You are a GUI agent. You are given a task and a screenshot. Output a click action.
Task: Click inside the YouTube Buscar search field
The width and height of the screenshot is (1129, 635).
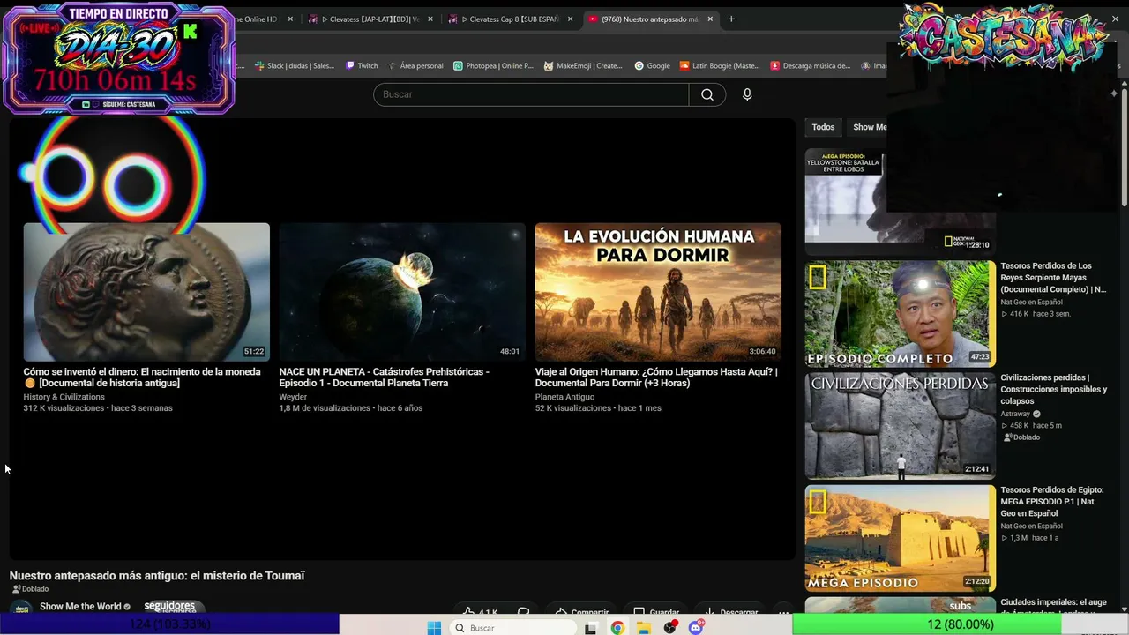(x=531, y=94)
